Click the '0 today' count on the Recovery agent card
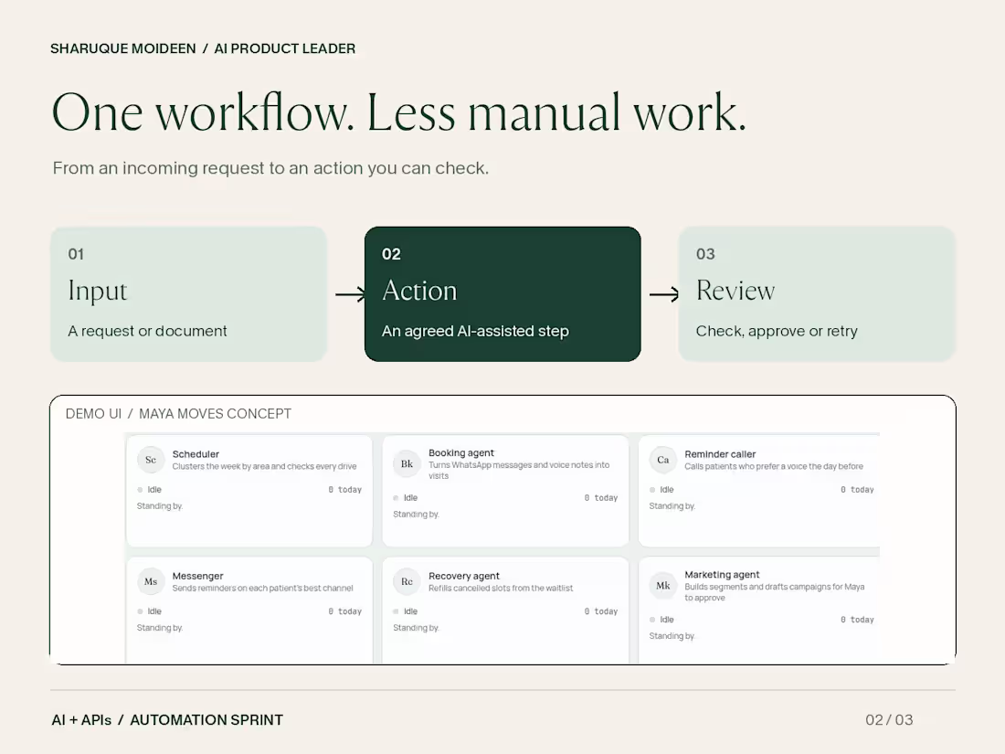This screenshot has height=754, width=1005. pos(601,611)
